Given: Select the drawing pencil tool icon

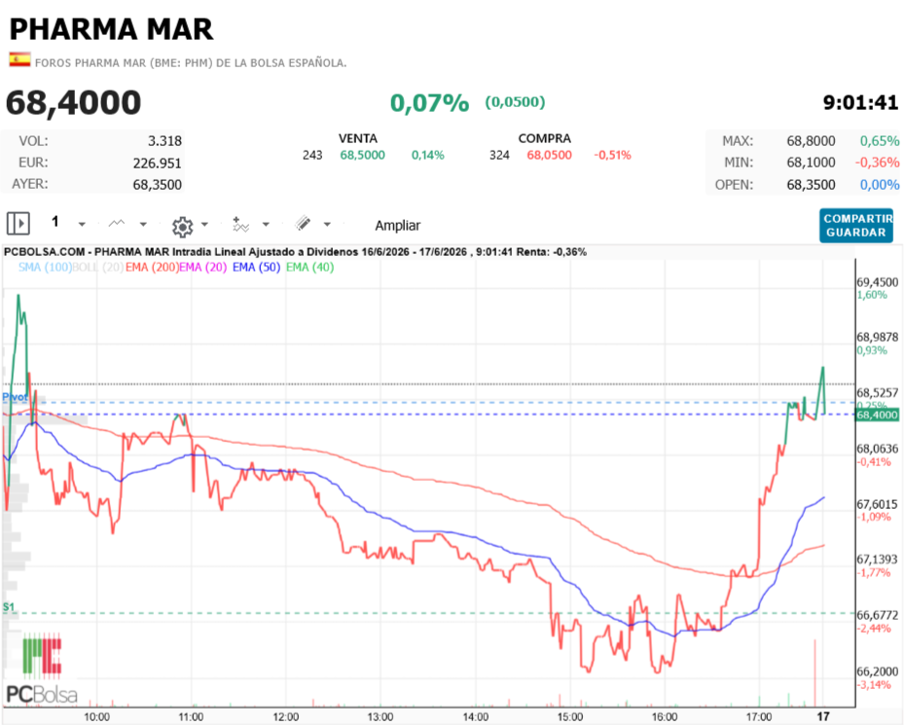Looking at the screenshot, I should (303, 223).
